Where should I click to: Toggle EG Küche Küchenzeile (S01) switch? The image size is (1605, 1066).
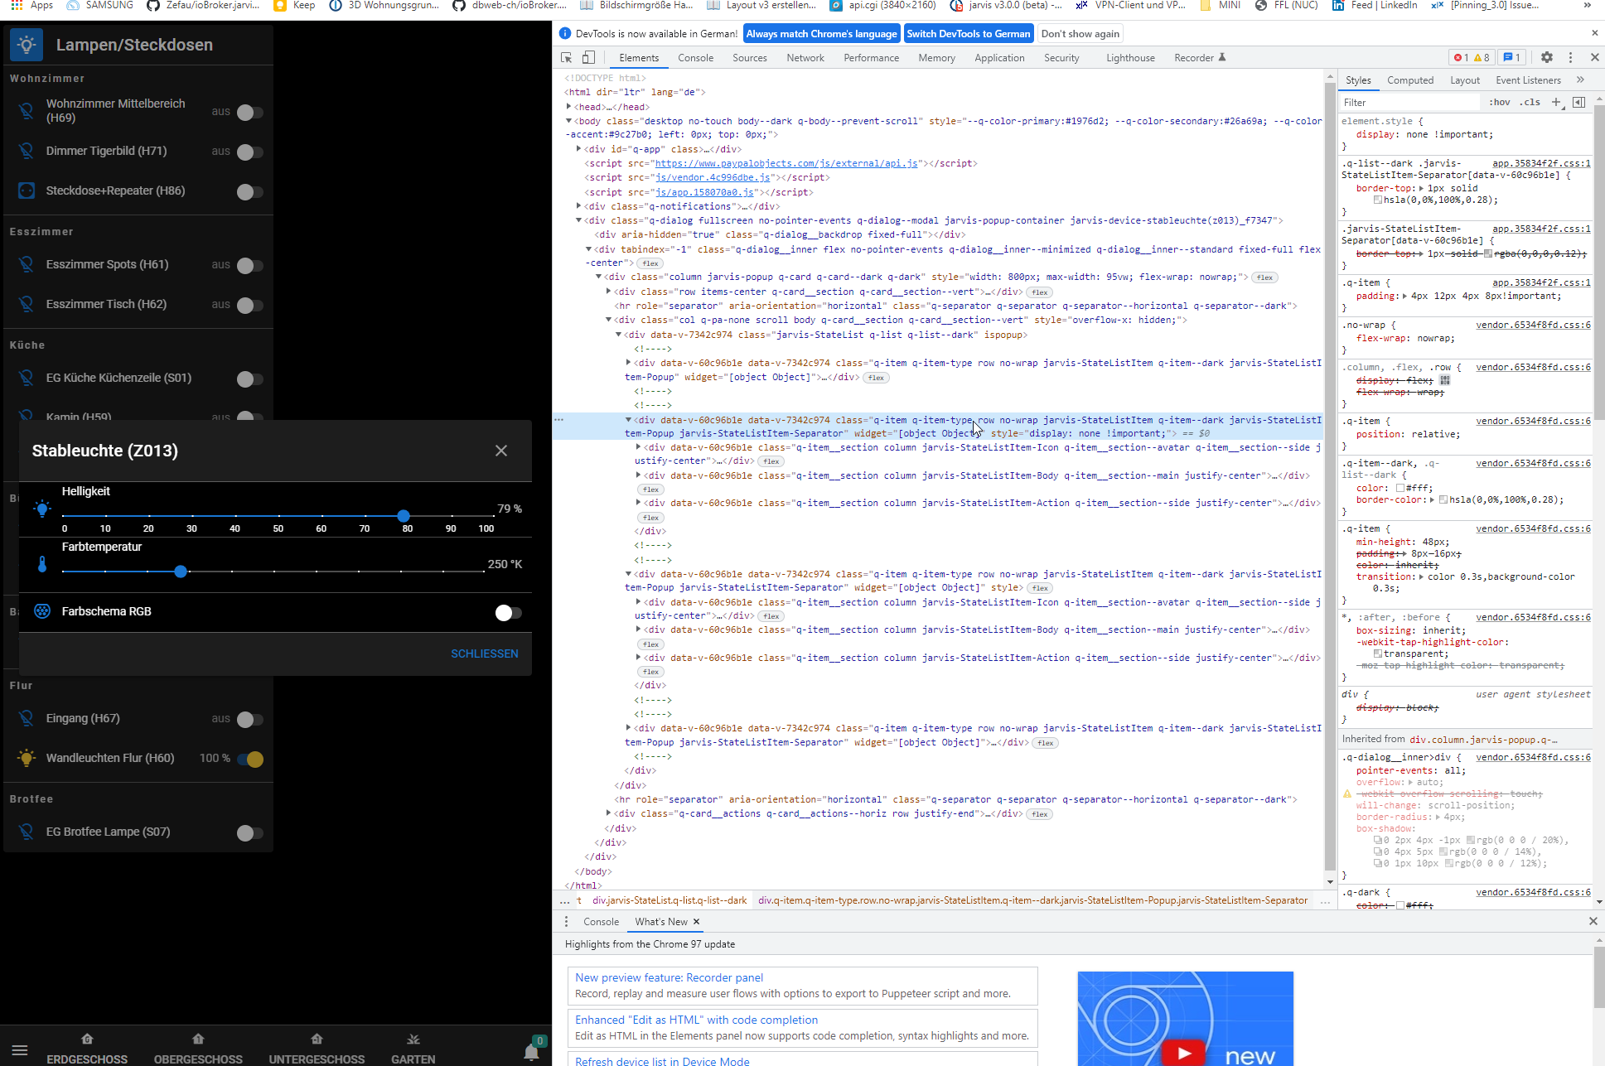click(249, 379)
